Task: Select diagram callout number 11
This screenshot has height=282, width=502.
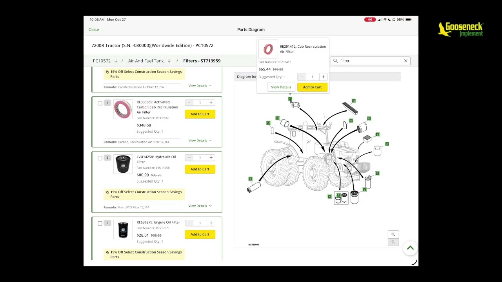Action: tap(277, 118)
